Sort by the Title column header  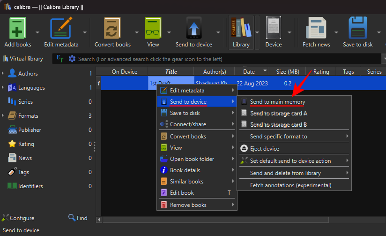(171, 71)
